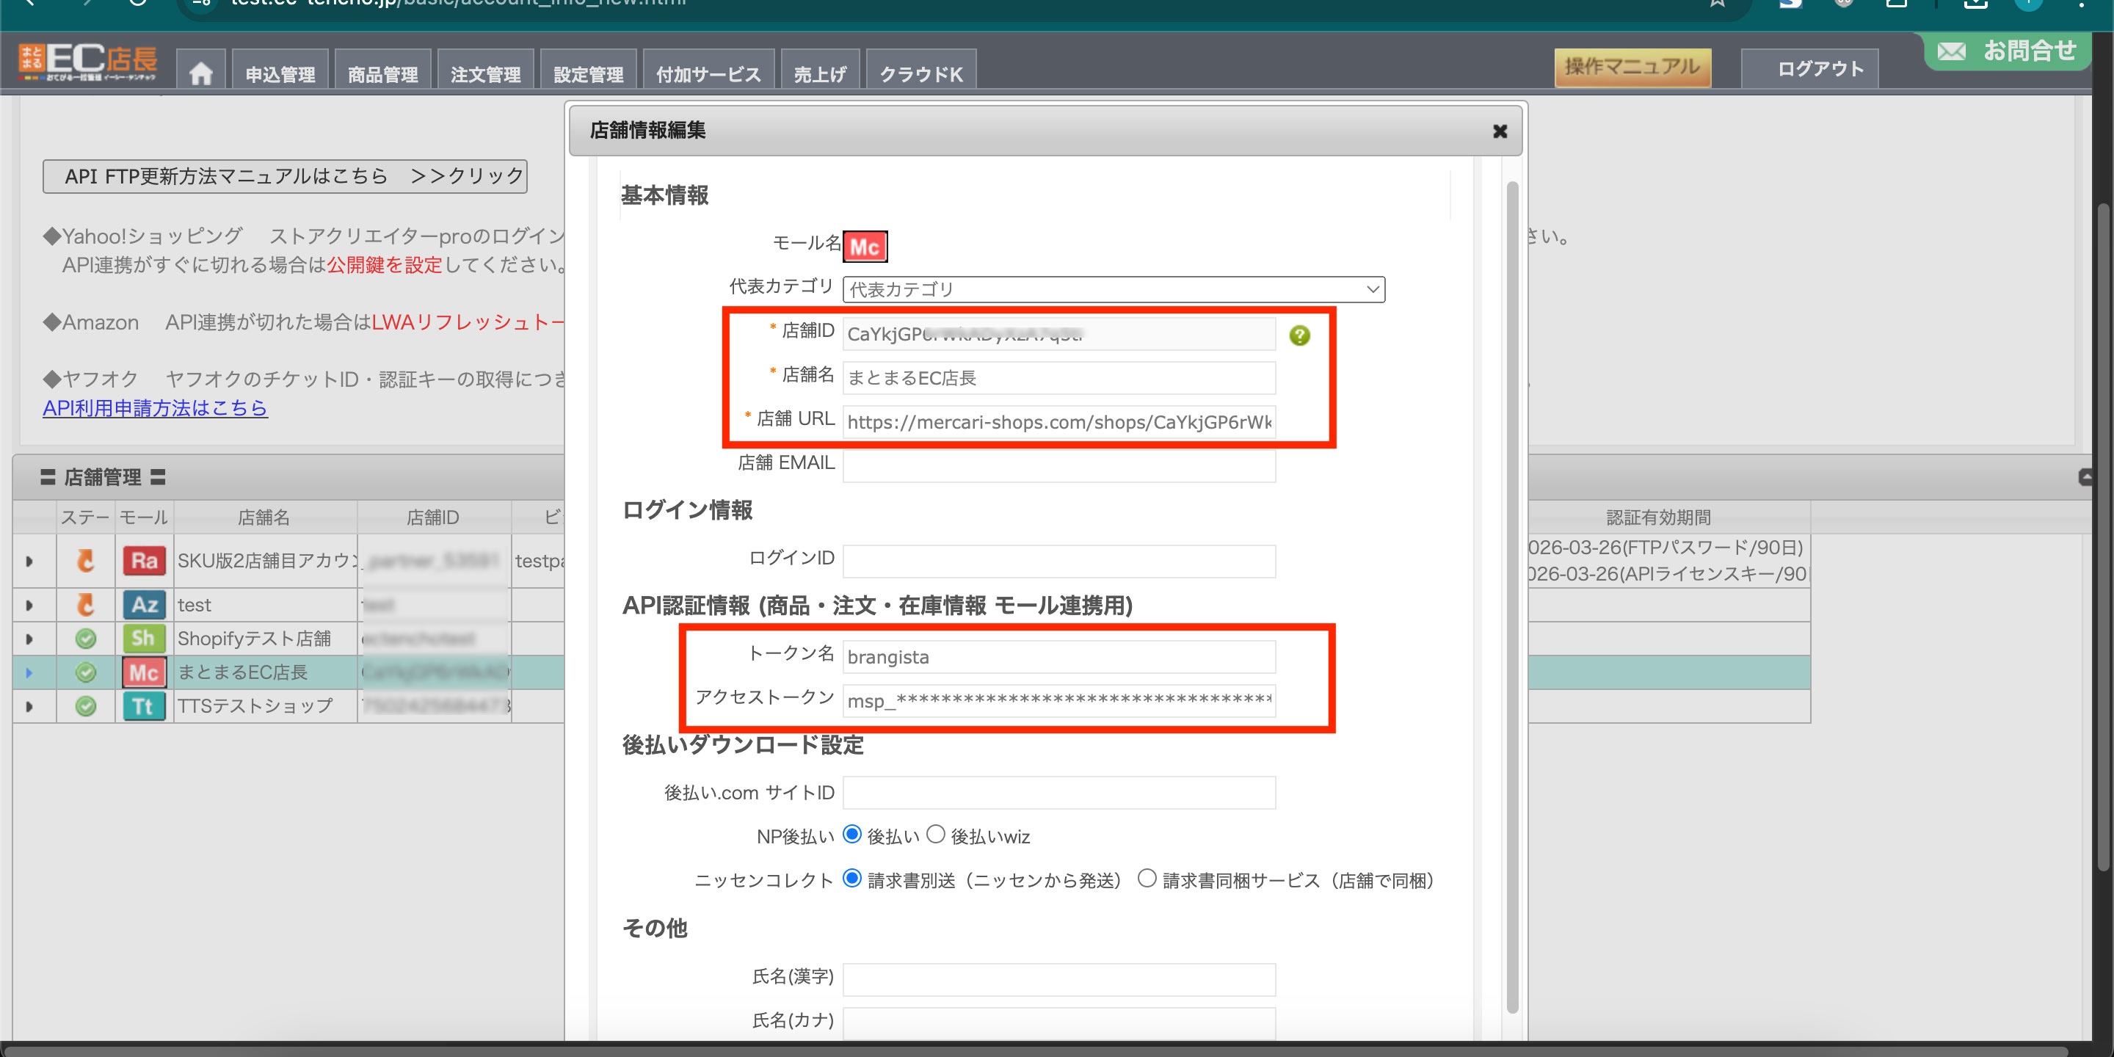Click the home icon in navigation bar

[x=200, y=74]
